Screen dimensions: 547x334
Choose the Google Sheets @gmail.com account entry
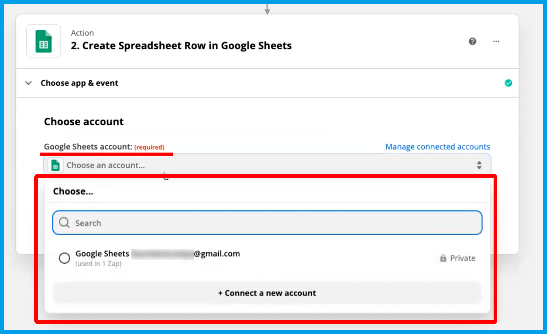point(158,254)
